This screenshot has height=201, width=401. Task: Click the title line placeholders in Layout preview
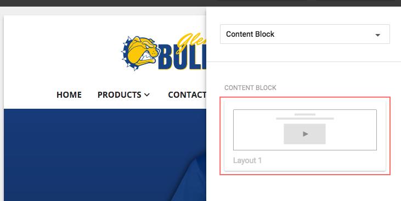point(305,116)
